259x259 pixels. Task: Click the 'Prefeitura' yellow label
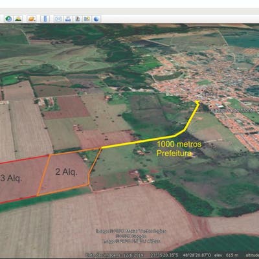pyautogui.click(x=174, y=153)
